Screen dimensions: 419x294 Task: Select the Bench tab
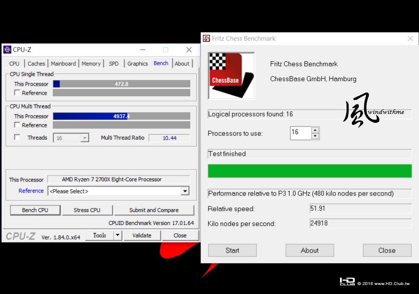[161, 63]
